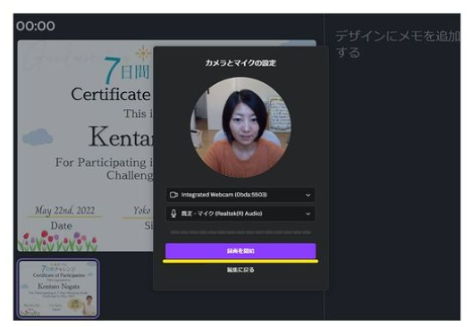The width and height of the screenshot is (472, 327).
Task: Open the マイク (Realtek Audio) dropdown
Action: [x=240, y=214]
